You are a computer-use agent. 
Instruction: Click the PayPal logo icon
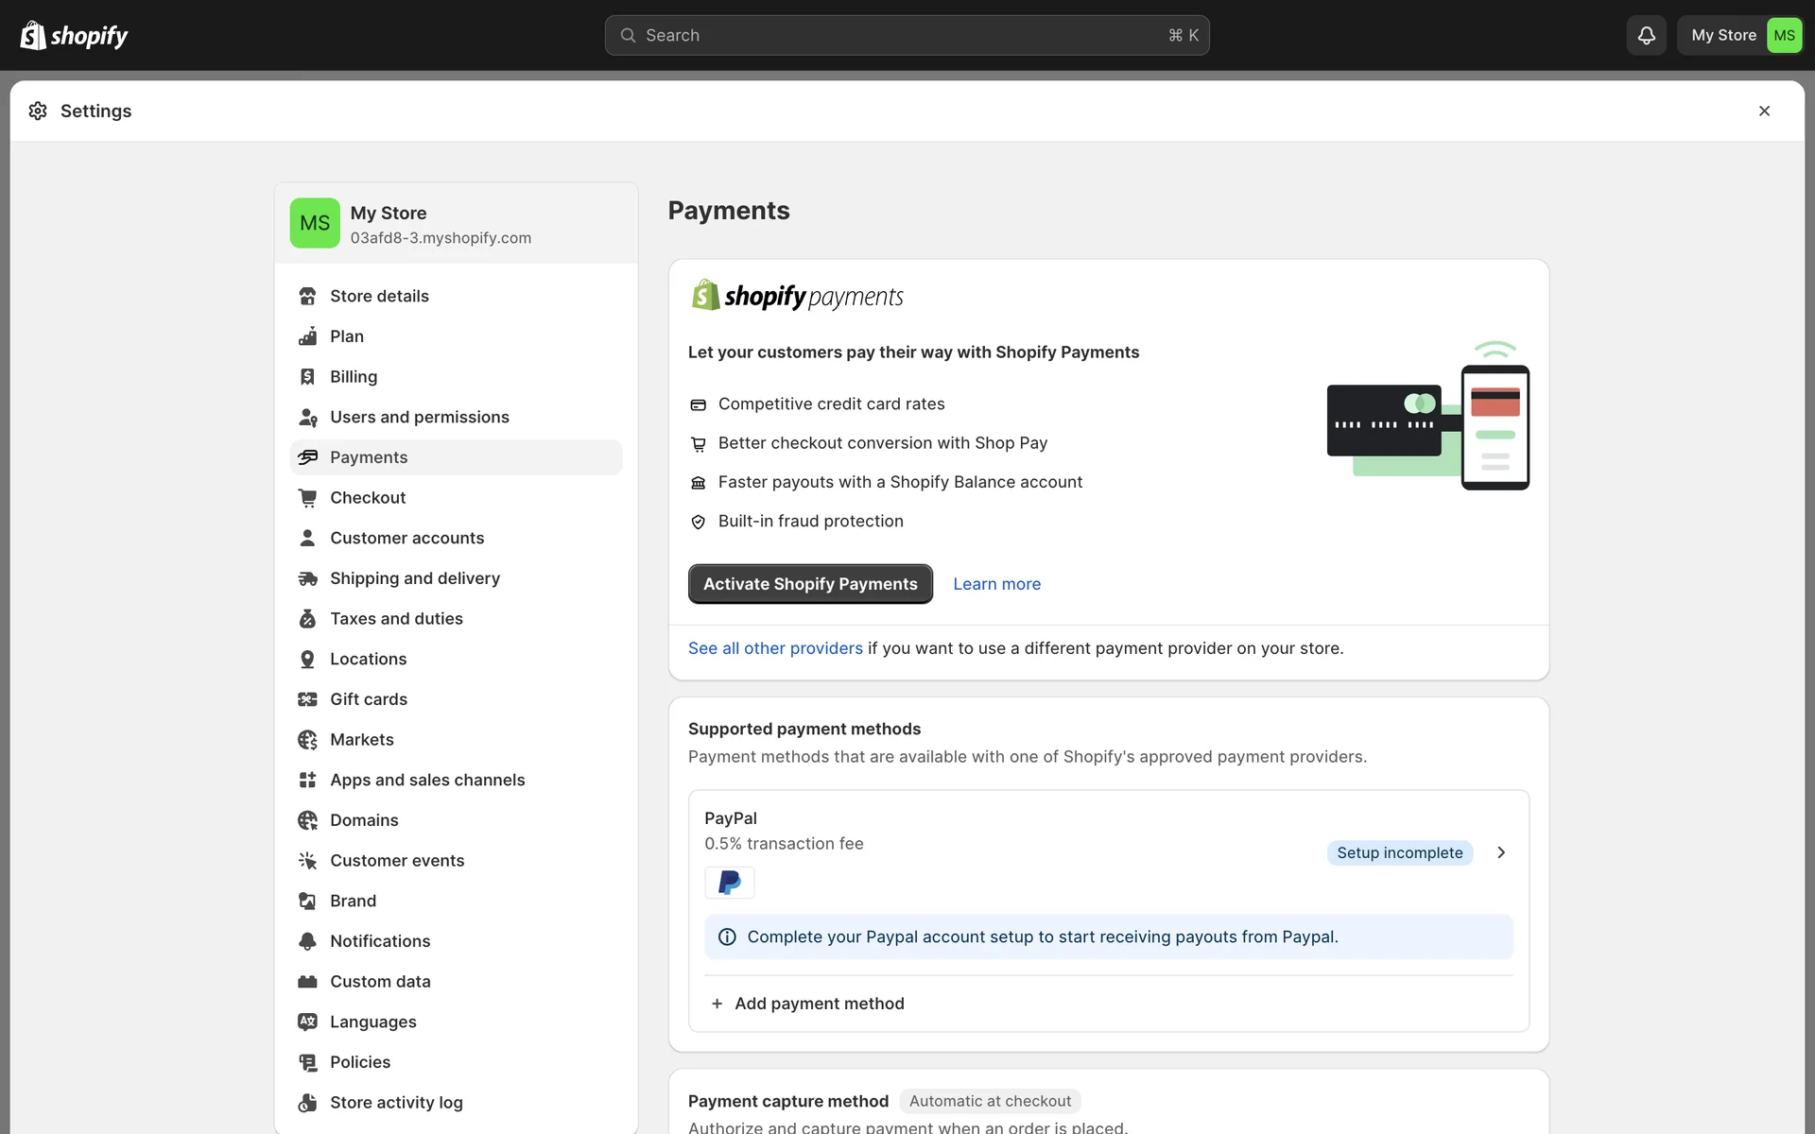point(729,883)
